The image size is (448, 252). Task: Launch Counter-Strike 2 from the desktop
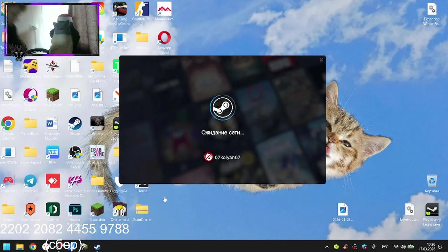click(142, 14)
